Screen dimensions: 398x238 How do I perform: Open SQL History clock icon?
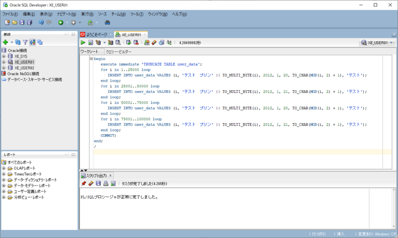click(161, 43)
